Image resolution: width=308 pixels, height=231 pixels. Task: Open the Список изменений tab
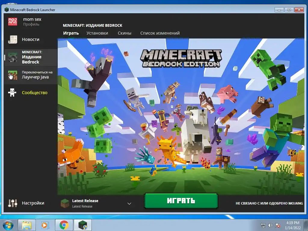(160, 33)
